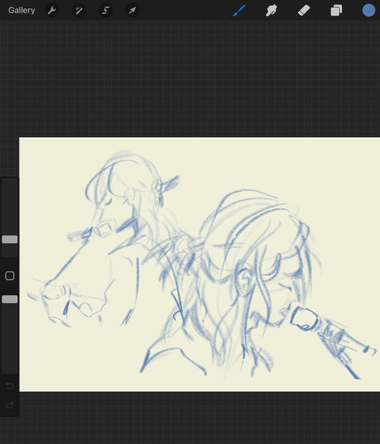Activate the Transform arrow tool
The height and width of the screenshot is (444, 380).
[x=132, y=11]
